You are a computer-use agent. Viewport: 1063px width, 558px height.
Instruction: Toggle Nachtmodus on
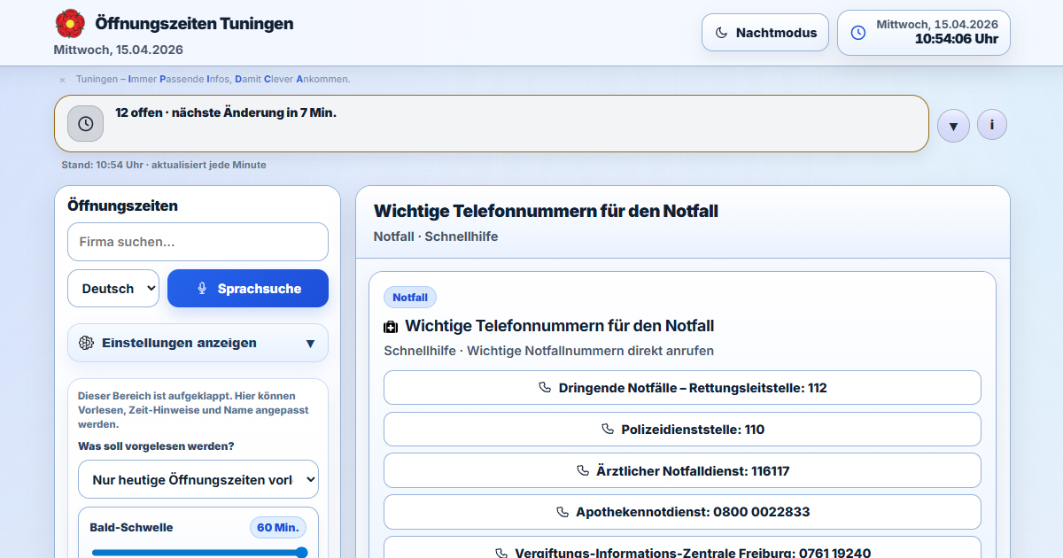(x=764, y=32)
